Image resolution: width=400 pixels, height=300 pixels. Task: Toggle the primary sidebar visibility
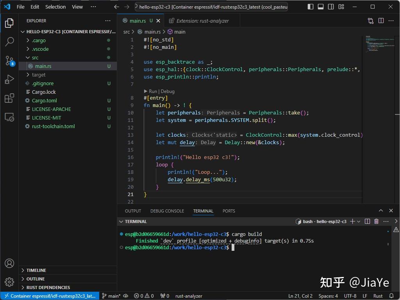coord(310,7)
